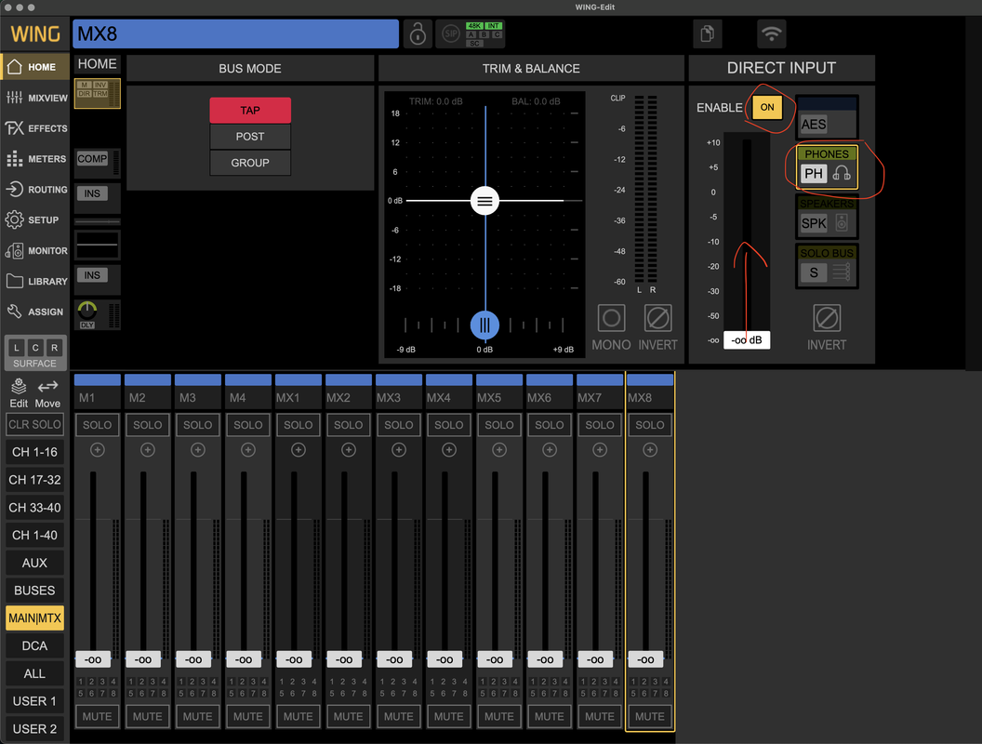Image resolution: width=982 pixels, height=744 pixels.
Task: Click the Wi-Fi connection icon
Action: 772,33
